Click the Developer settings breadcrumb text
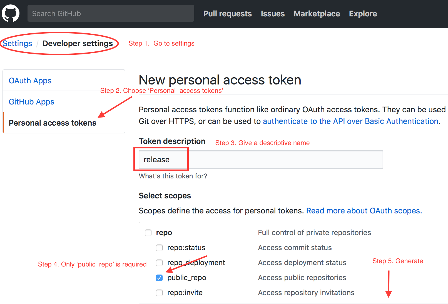This screenshot has width=448, height=304. 78,43
